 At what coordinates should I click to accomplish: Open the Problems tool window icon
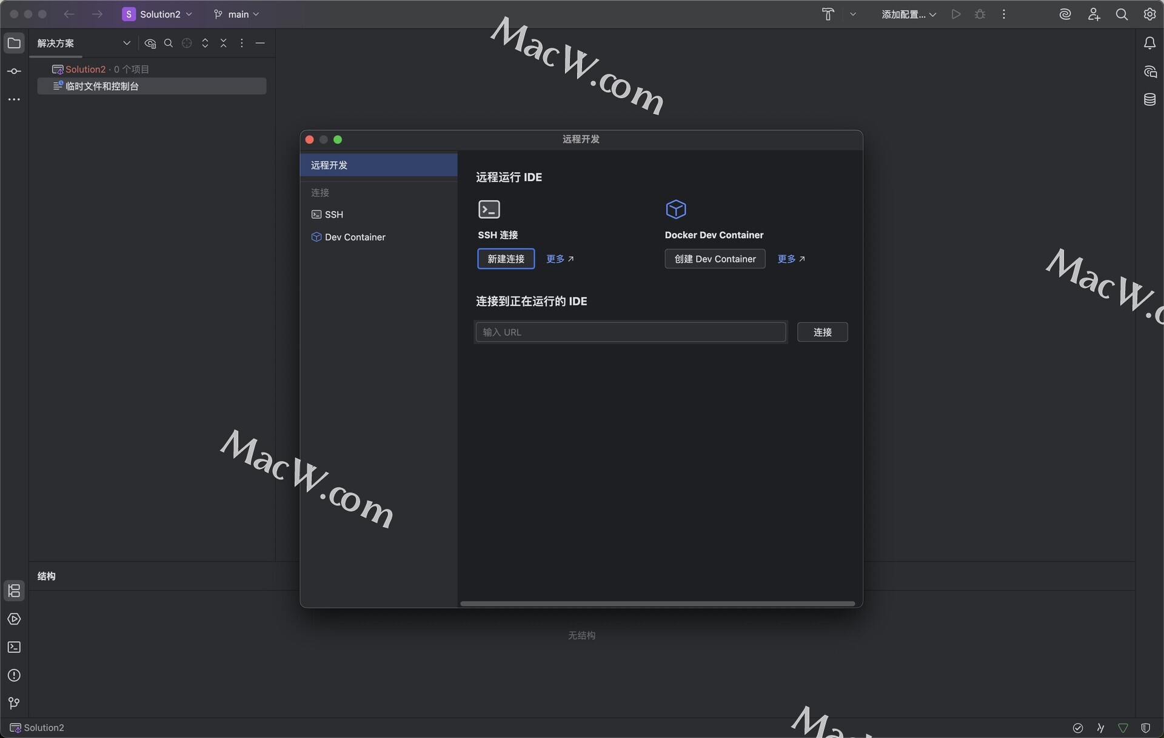(14, 676)
